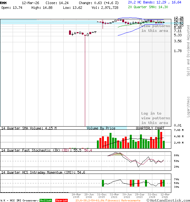Click the light blue volume-by-price band
Screen dimensions: 190x202
[47, 22]
